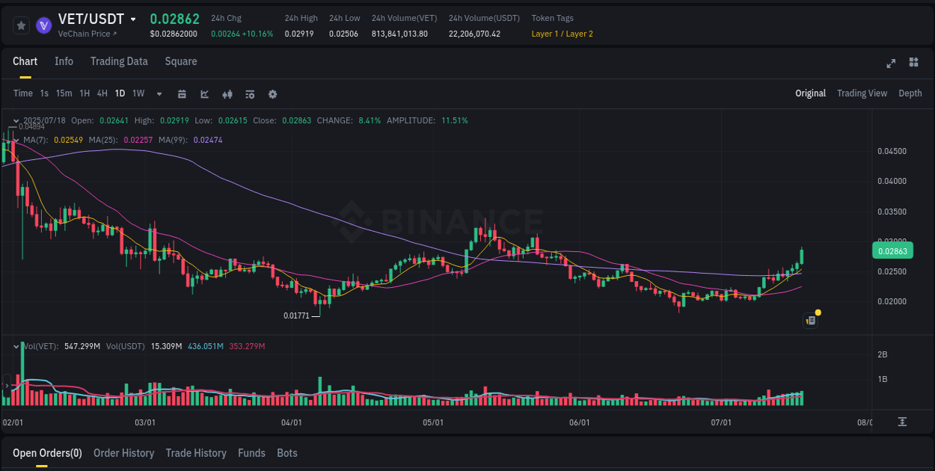This screenshot has height=471, width=935.
Task: Expand chart to fullscreen with diagonal arrows icon
Action: click(x=891, y=64)
